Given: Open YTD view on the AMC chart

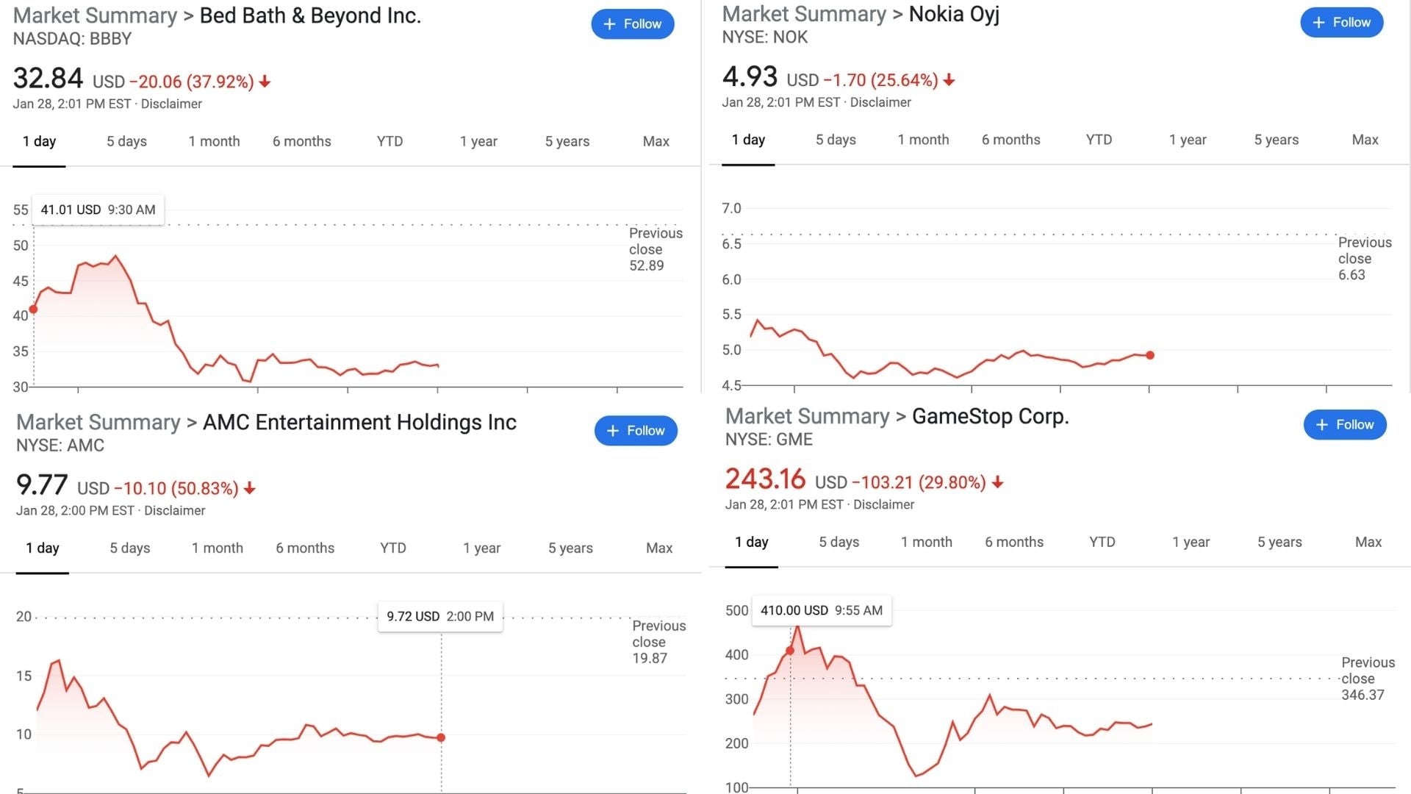Looking at the screenshot, I should 393,548.
